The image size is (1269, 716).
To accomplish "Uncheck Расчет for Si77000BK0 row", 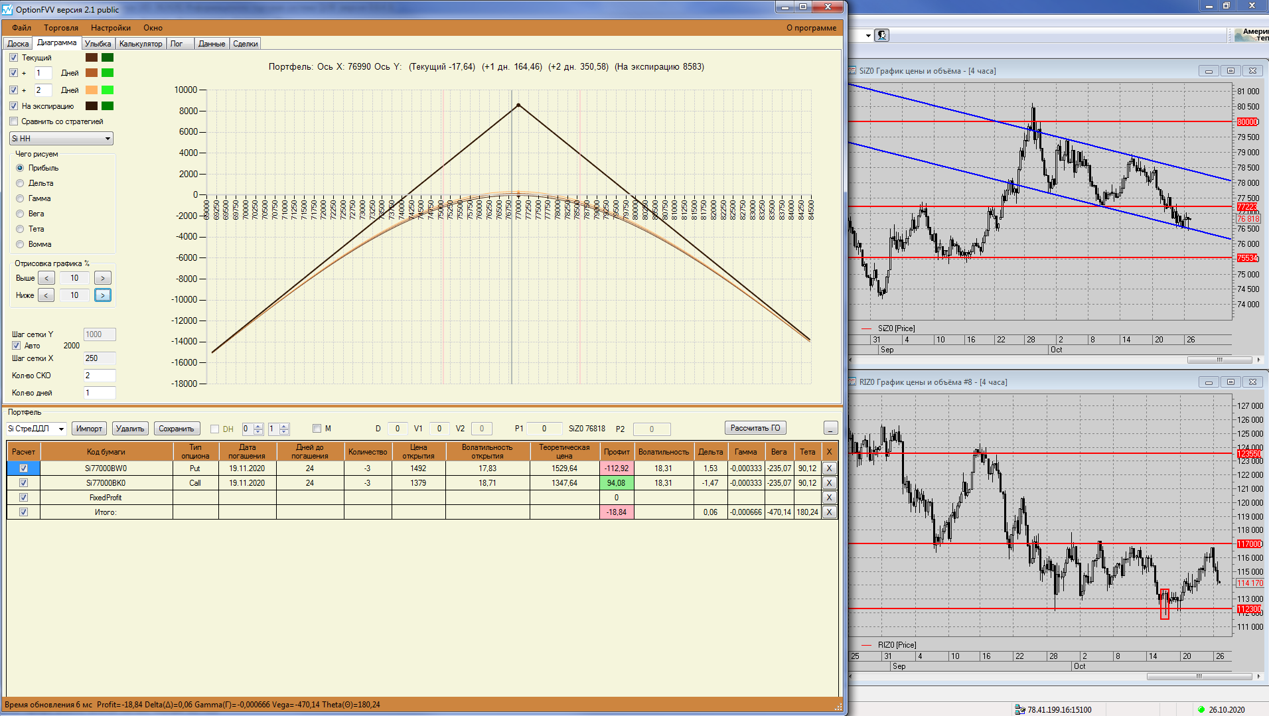I will [x=24, y=483].
